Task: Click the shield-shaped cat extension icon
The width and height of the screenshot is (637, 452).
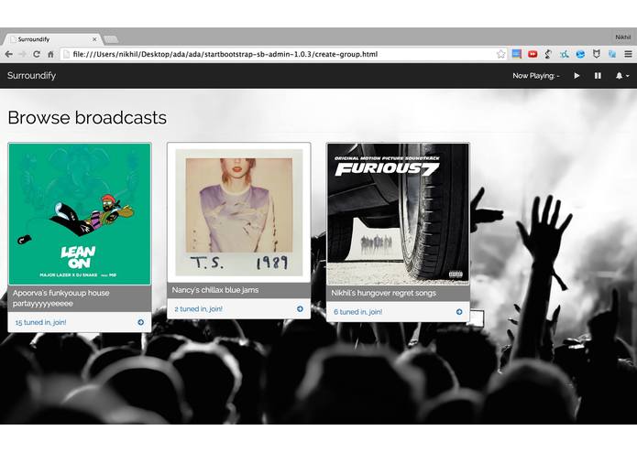Action: pyautogui.click(x=596, y=54)
